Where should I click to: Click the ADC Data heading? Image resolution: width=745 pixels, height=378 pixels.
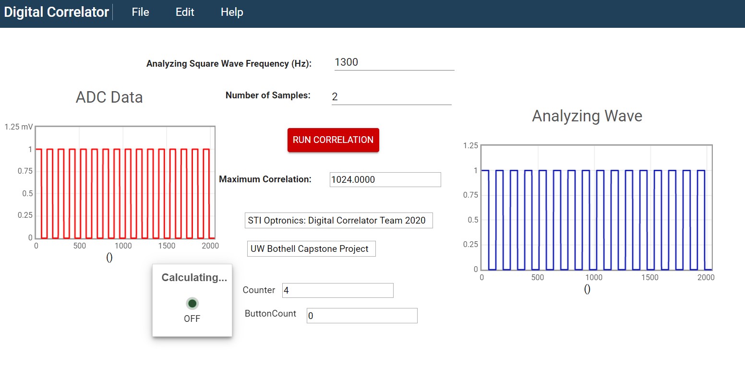(x=109, y=97)
